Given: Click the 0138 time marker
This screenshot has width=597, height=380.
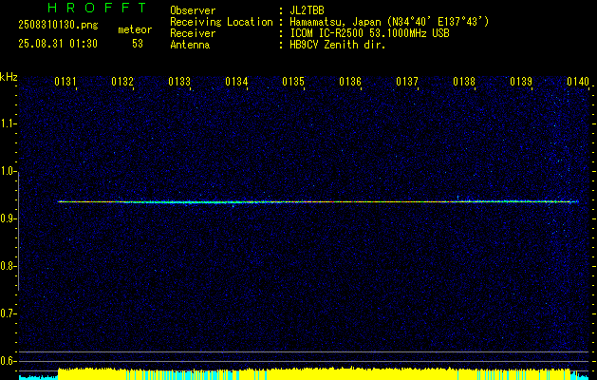Looking at the screenshot, I should [x=464, y=82].
